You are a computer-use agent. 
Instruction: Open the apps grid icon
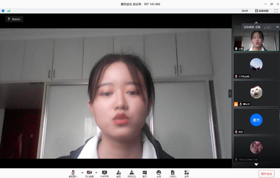(187, 173)
